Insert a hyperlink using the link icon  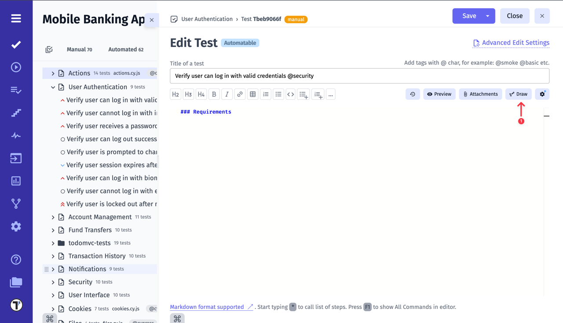[240, 94]
